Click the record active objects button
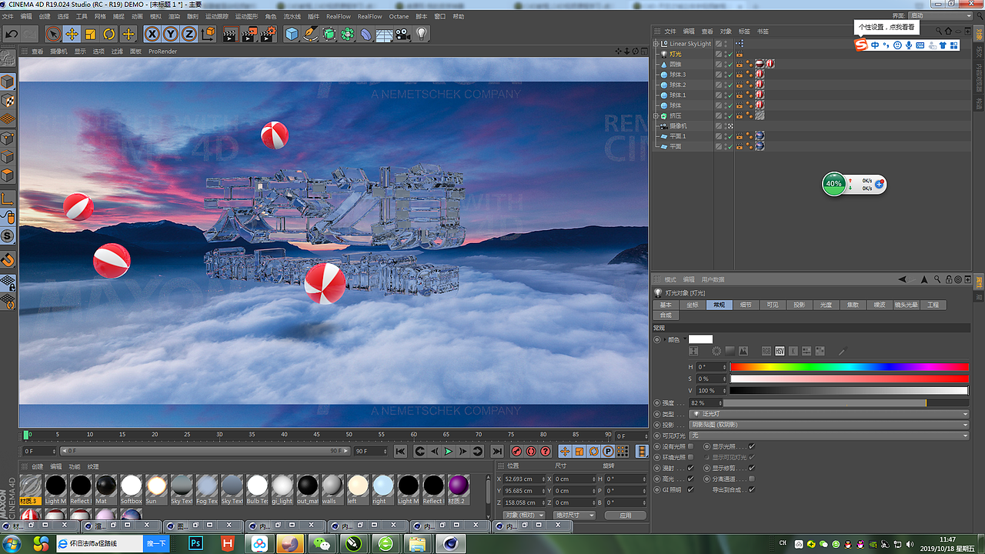The image size is (985, 554). (517, 452)
